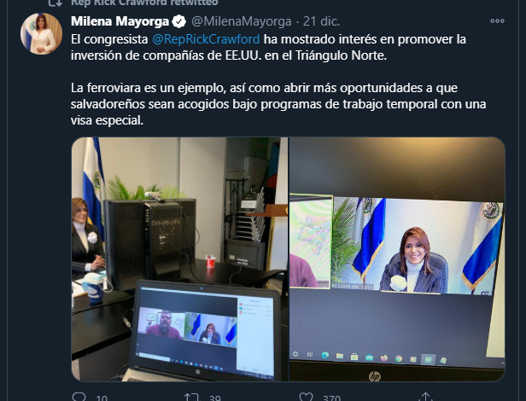Click the retweet count 39
Image resolution: width=526 pixels, height=401 pixels.
click(x=215, y=398)
